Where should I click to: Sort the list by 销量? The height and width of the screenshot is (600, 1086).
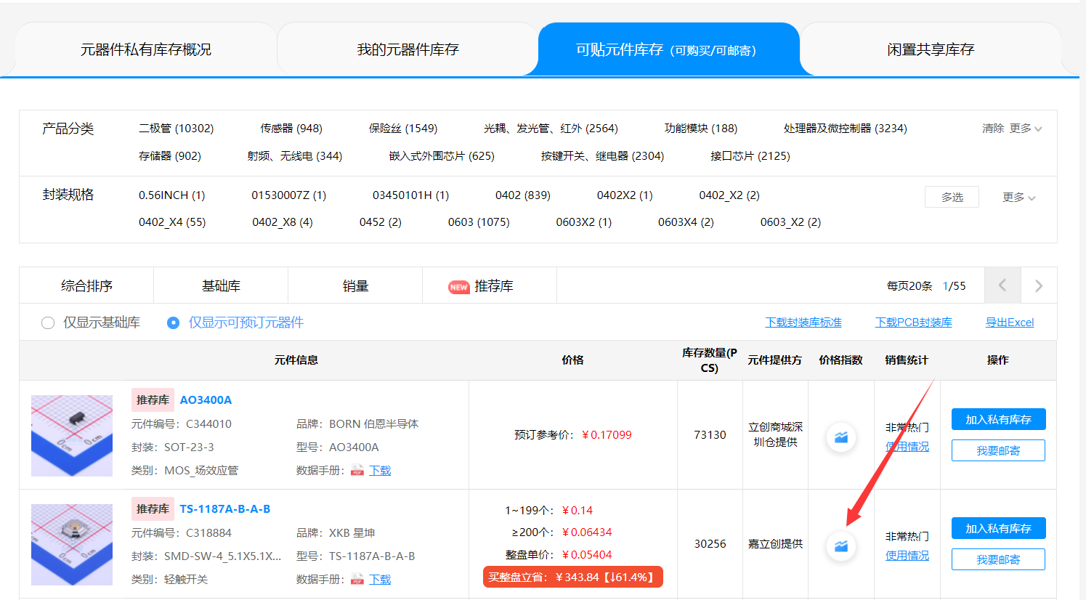(x=355, y=286)
